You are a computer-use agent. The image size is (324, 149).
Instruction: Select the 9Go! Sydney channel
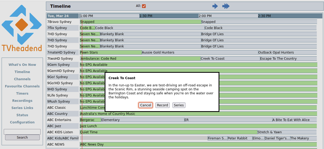click(x=63, y=77)
